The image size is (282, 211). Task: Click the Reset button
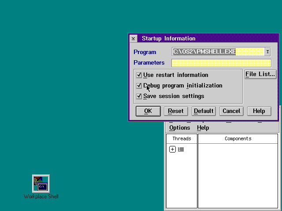pyautogui.click(x=176, y=111)
